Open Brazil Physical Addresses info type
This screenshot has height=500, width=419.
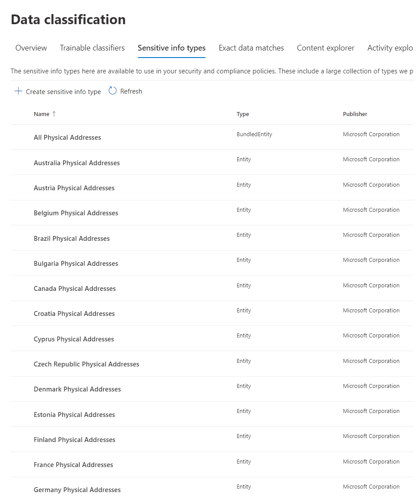(x=72, y=239)
